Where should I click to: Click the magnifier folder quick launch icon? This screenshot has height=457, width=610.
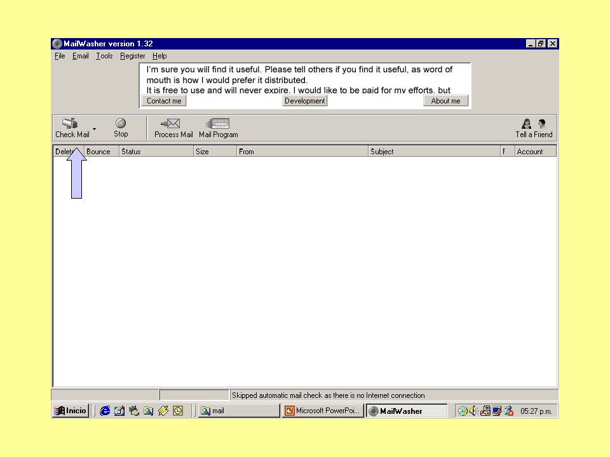pos(148,411)
